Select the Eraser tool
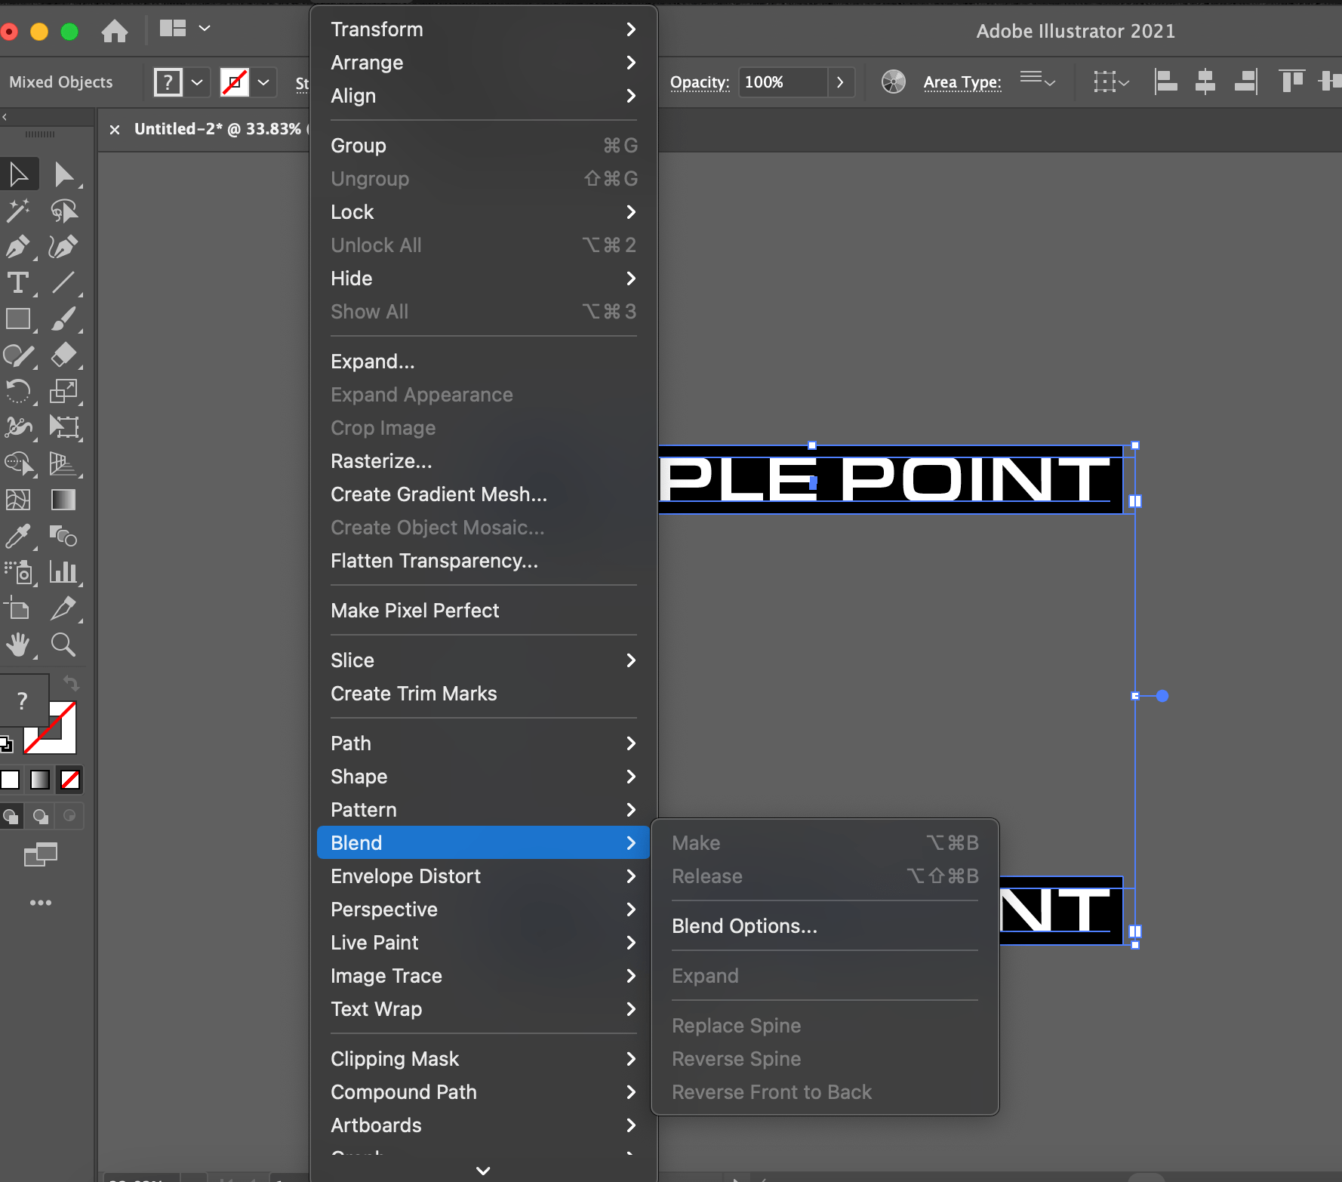This screenshot has width=1342, height=1182. click(x=65, y=356)
